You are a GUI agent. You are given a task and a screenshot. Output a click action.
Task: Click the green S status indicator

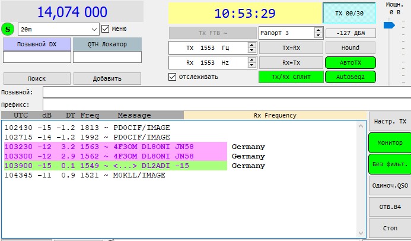tap(8, 29)
